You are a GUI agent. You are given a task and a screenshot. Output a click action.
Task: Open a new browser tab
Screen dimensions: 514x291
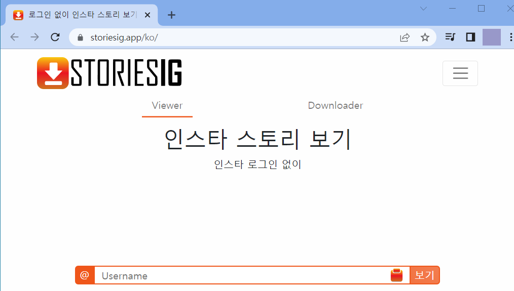coord(171,15)
